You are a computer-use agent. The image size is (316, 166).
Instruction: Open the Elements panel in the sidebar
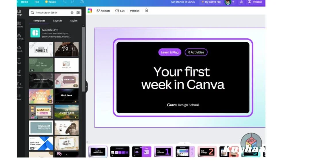coord(19,25)
